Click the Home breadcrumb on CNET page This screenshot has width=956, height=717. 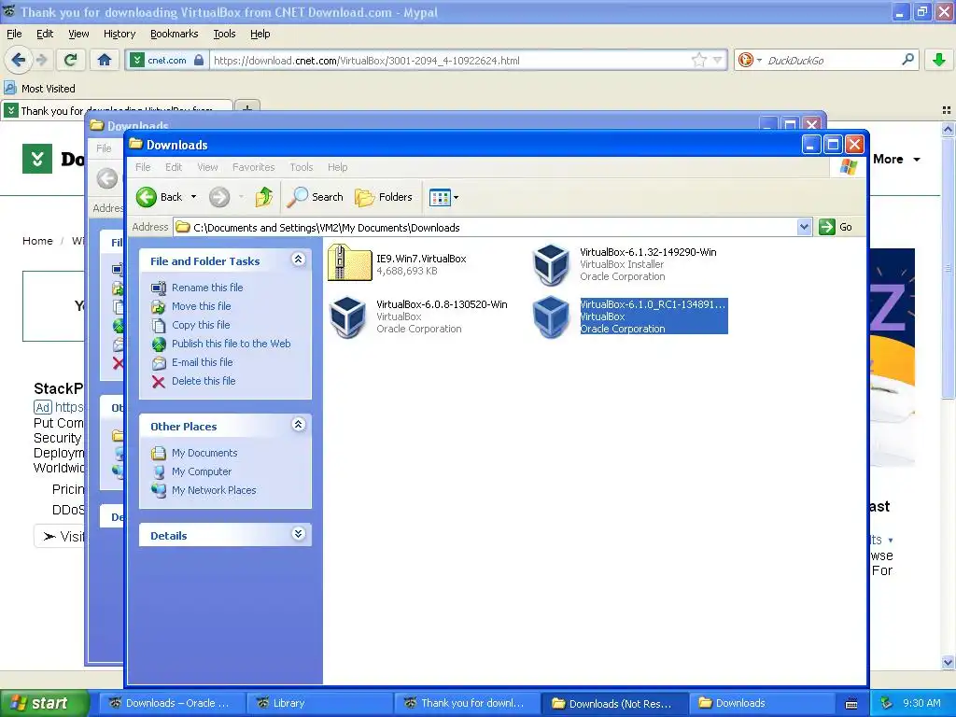pyautogui.click(x=37, y=241)
